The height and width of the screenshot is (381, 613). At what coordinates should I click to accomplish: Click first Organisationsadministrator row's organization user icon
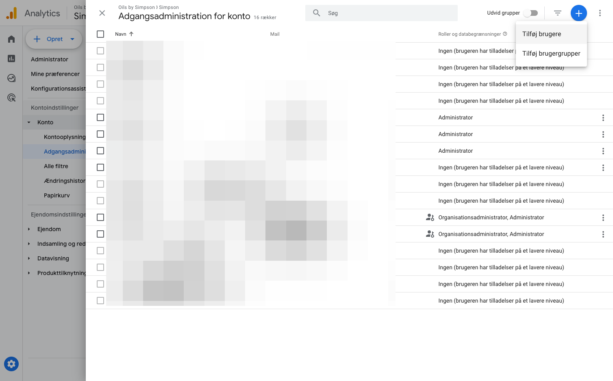[430, 217]
